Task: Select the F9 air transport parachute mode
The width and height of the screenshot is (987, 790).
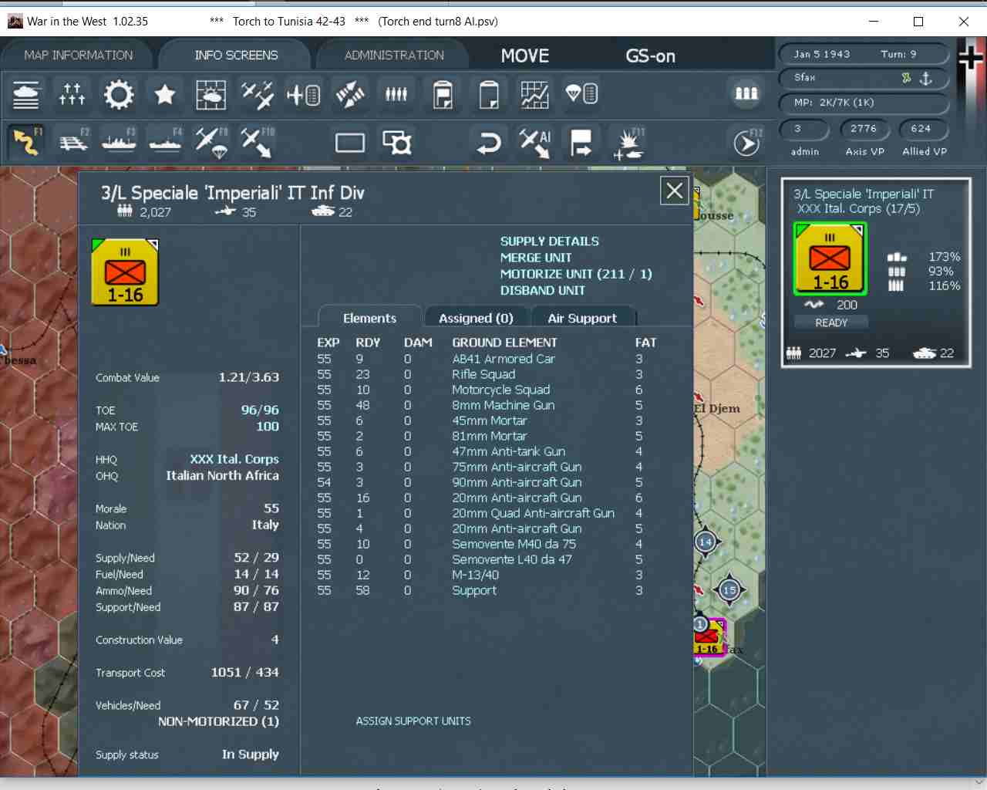Action: (x=211, y=143)
